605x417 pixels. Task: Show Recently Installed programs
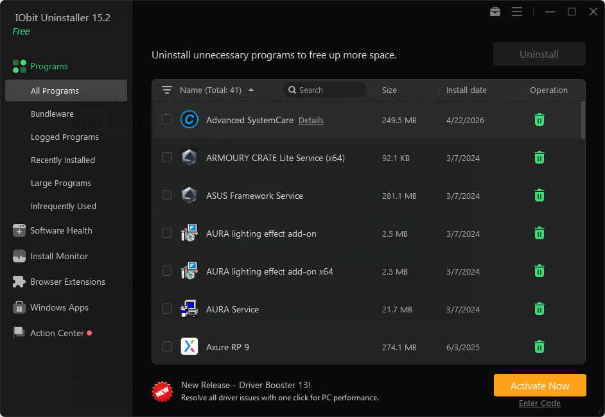click(63, 160)
